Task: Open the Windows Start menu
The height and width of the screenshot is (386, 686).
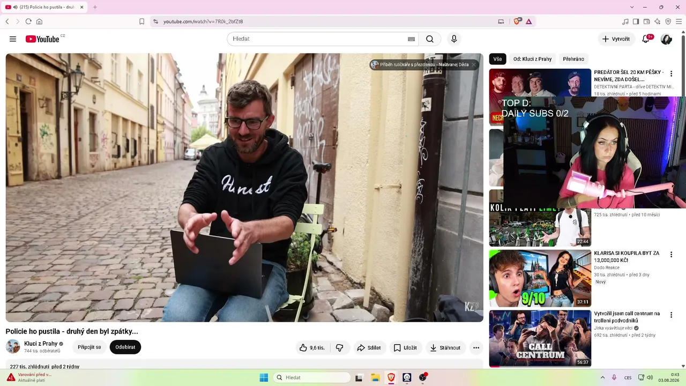Action: [x=264, y=377]
